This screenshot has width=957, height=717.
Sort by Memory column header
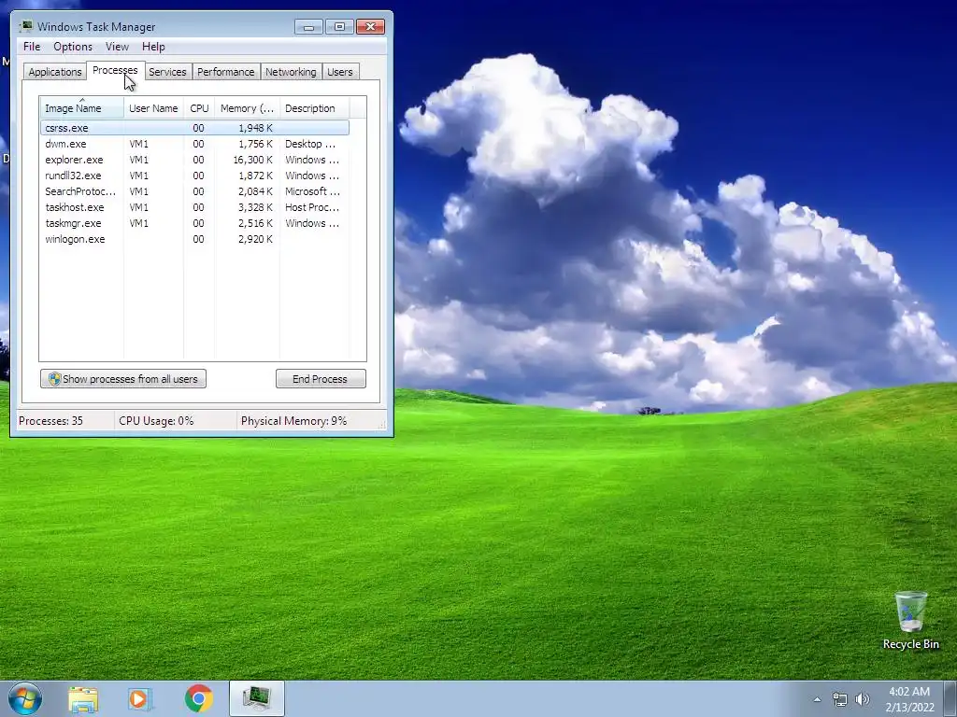click(x=247, y=108)
